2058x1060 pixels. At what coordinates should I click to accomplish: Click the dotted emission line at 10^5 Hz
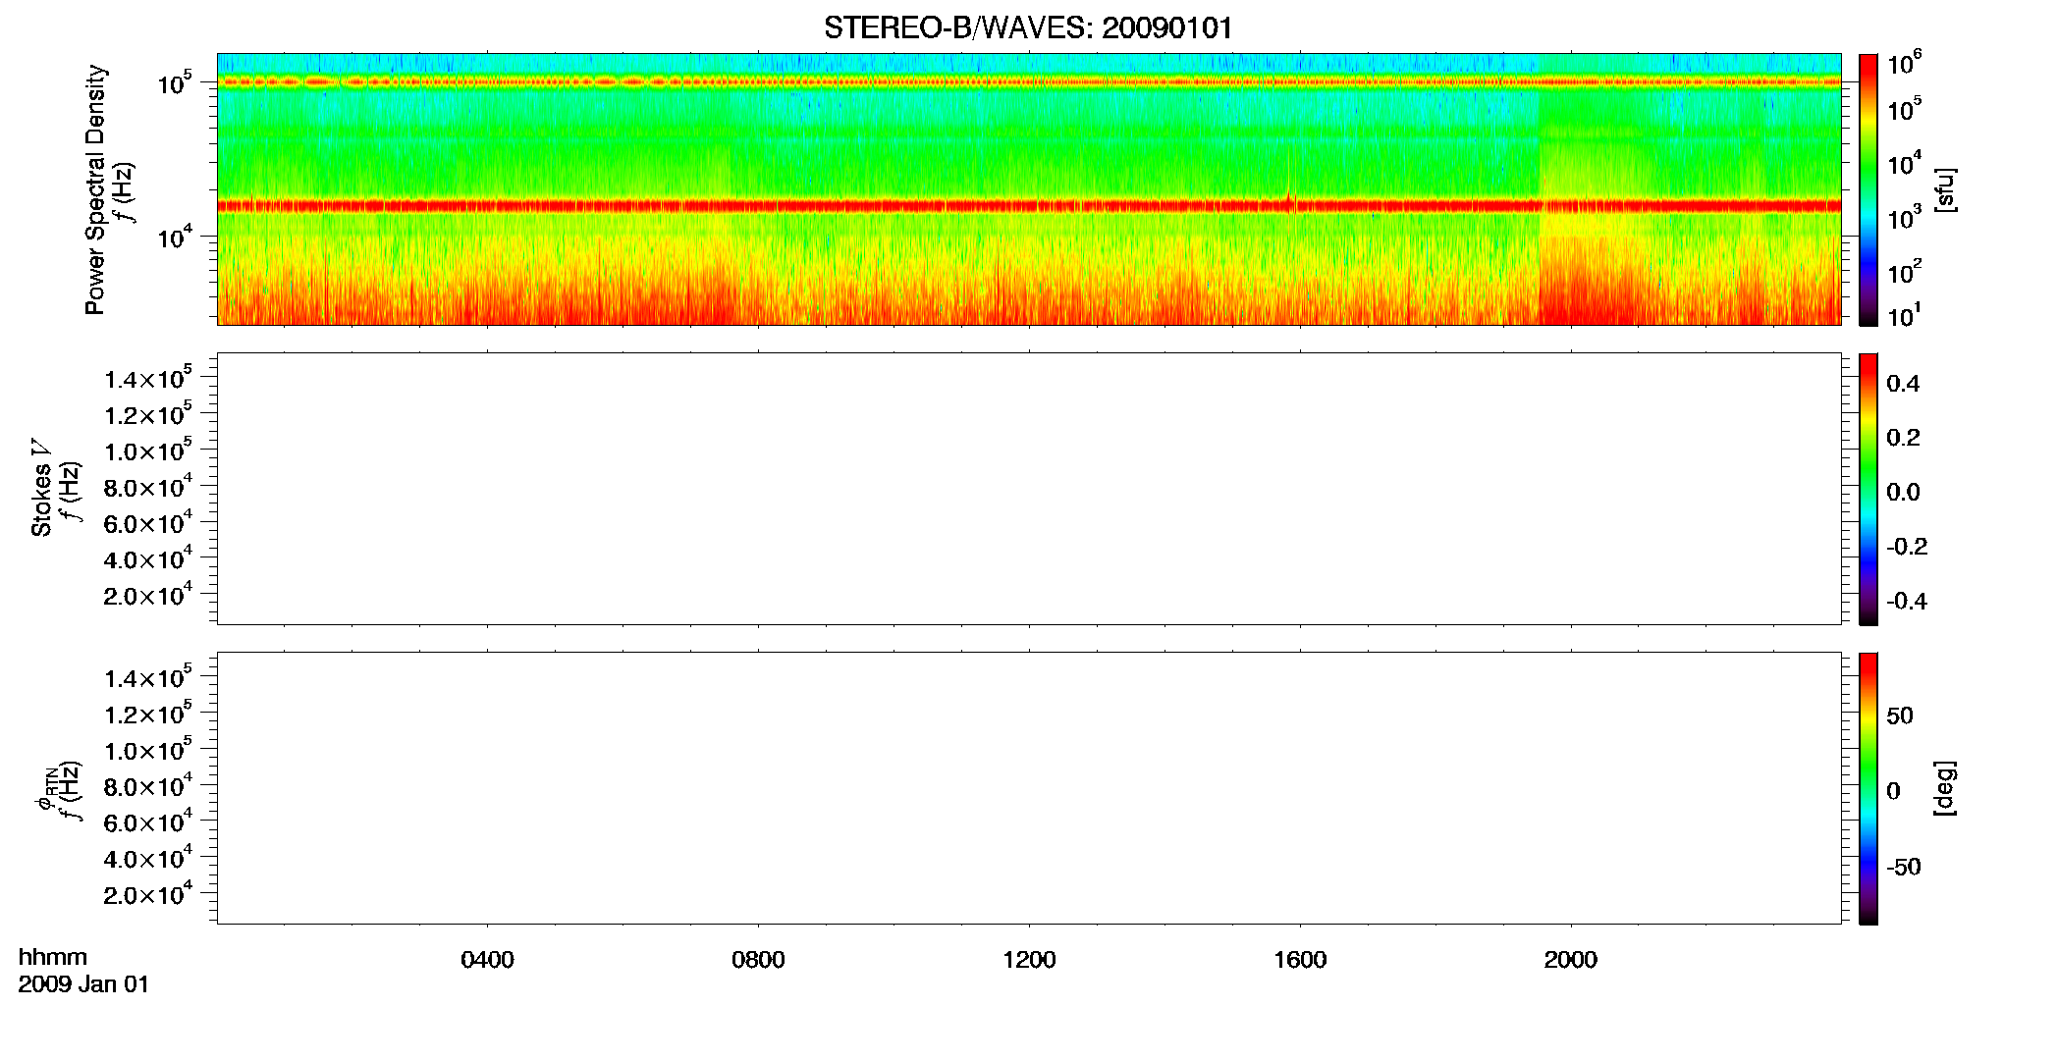[x=1029, y=82]
